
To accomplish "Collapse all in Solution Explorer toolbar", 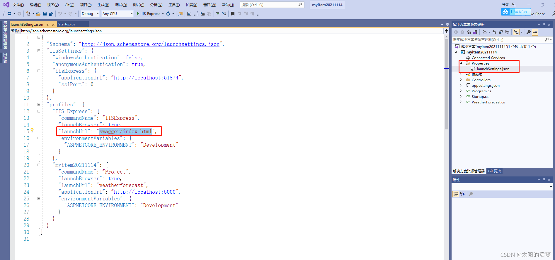I will [501, 32].
